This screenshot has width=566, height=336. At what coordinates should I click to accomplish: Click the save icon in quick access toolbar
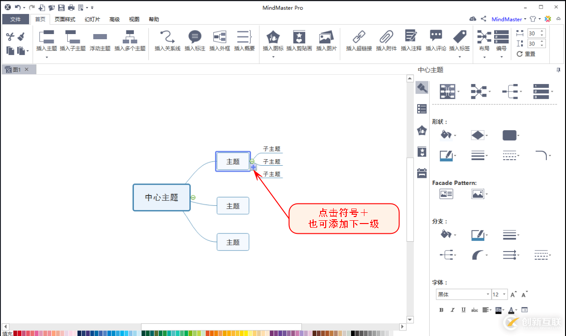coord(61,7)
